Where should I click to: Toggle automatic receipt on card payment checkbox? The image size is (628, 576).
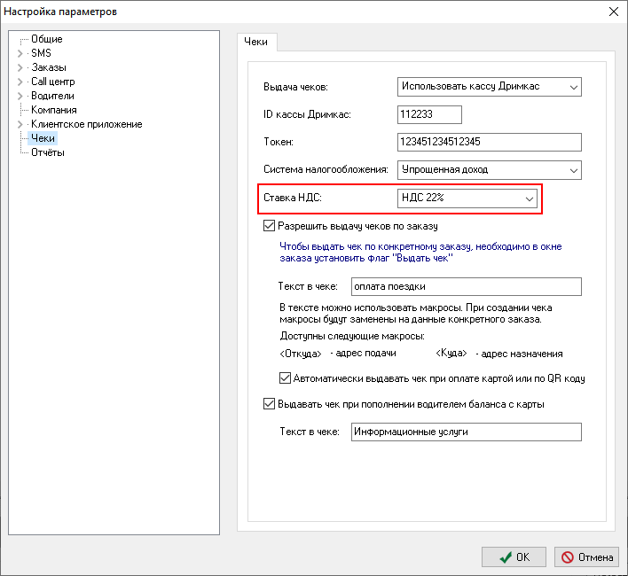286,378
